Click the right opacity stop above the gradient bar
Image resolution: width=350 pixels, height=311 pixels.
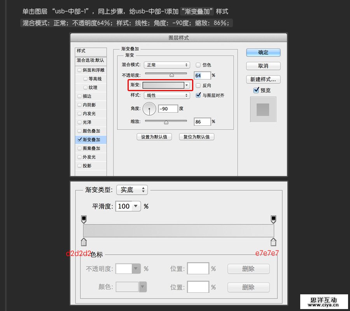pos(273,218)
